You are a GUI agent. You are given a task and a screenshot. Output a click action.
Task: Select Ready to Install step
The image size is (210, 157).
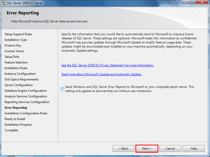click(15, 119)
